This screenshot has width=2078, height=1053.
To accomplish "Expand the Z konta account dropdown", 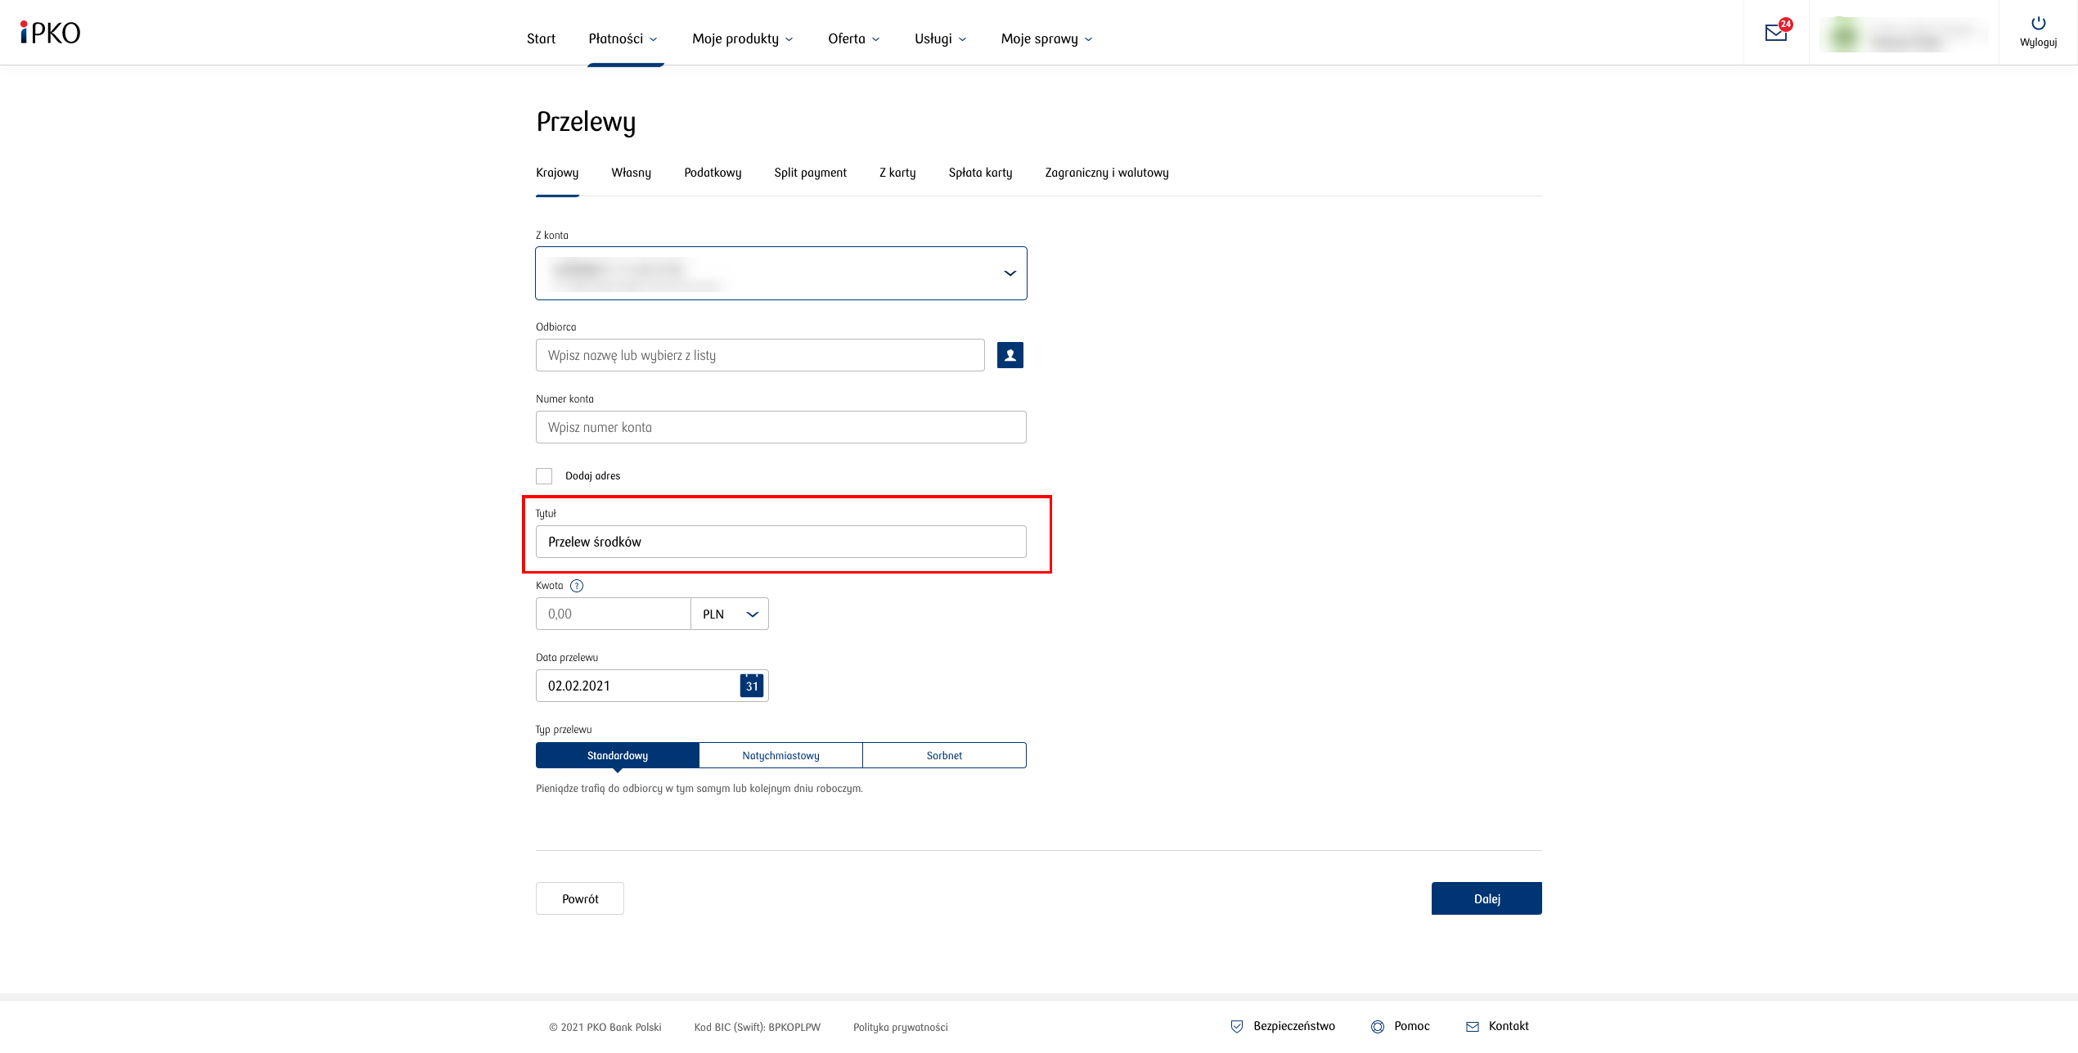I will pyautogui.click(x=1010, y=273).
